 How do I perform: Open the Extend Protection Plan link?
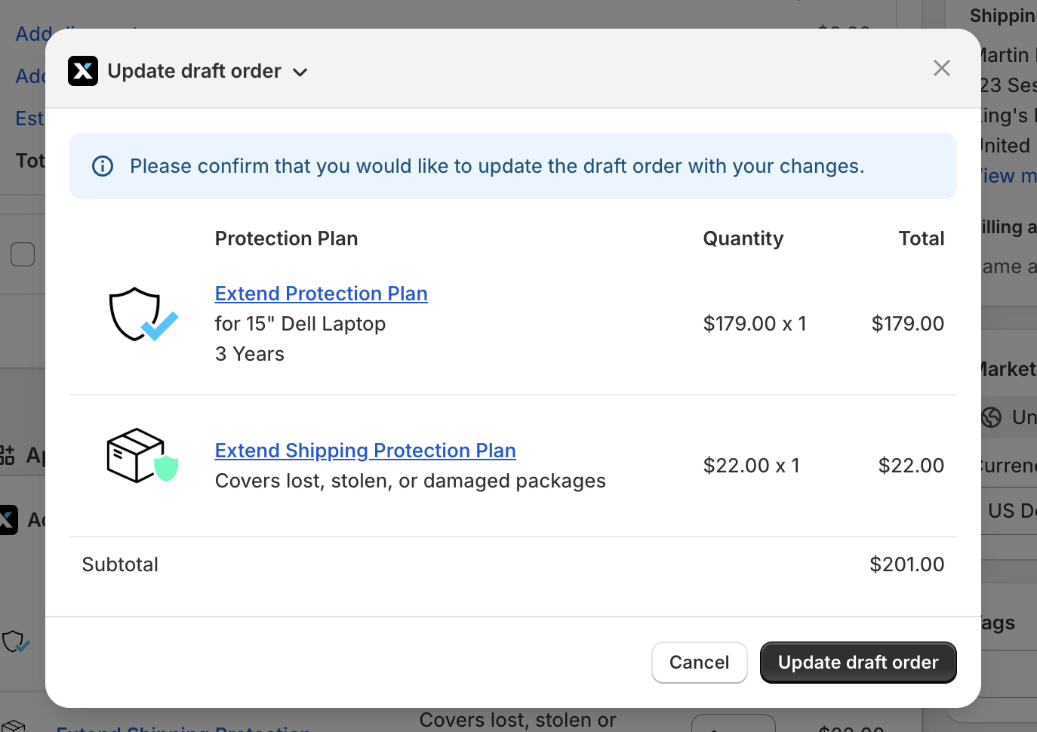click(322, 294)
